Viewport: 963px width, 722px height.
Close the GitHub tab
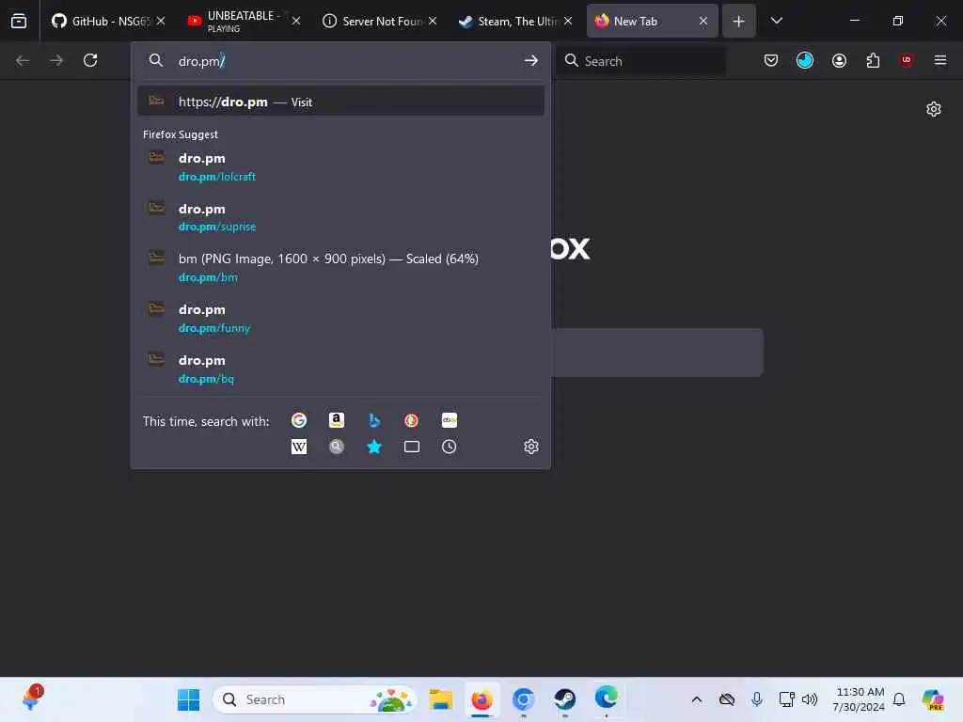click(161, 21)
